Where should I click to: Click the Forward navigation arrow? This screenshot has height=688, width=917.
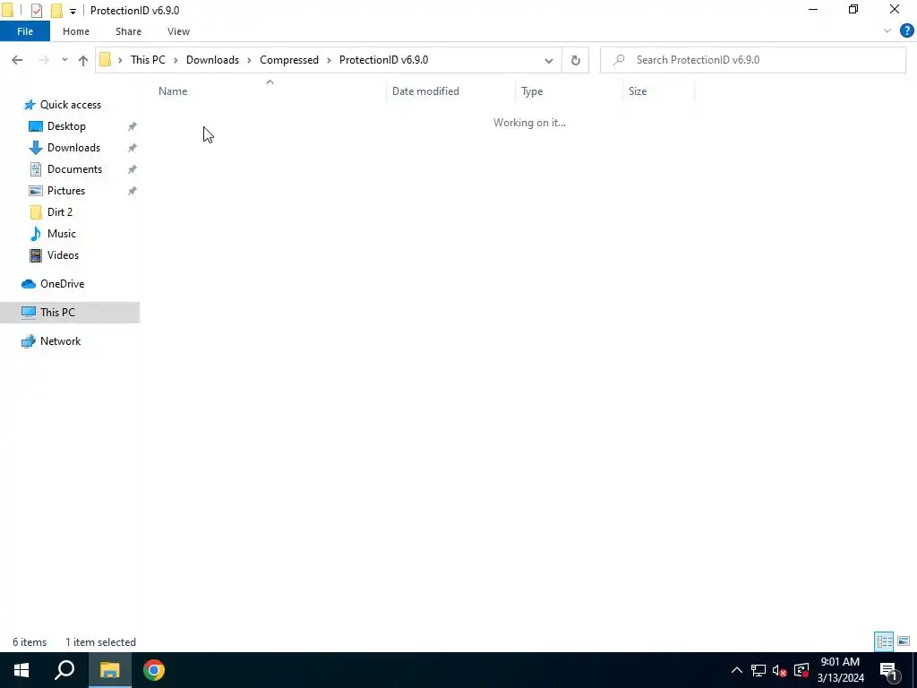[x=43, y=60]
